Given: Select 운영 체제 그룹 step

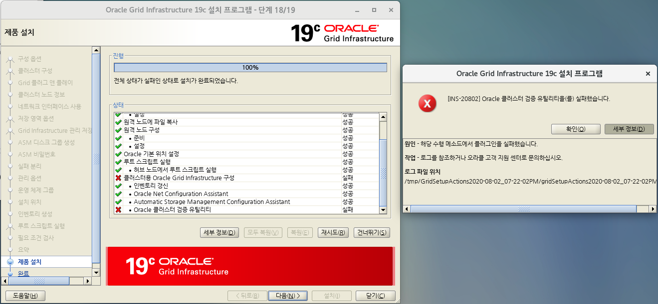Looking at the screenshot, I should pyautogui.click(x=36, y=190).
